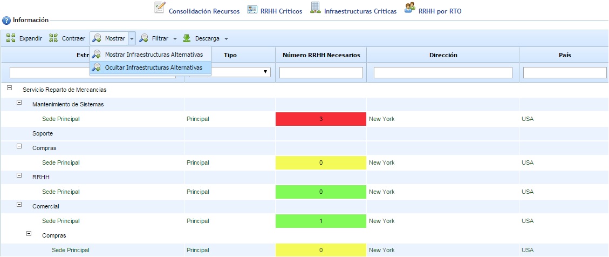Screen dimensions: 609x257
Task: Select Ocultar Infraestructuras Alternativas menu option
Action: pyautogui.click(x=154, y=67)
